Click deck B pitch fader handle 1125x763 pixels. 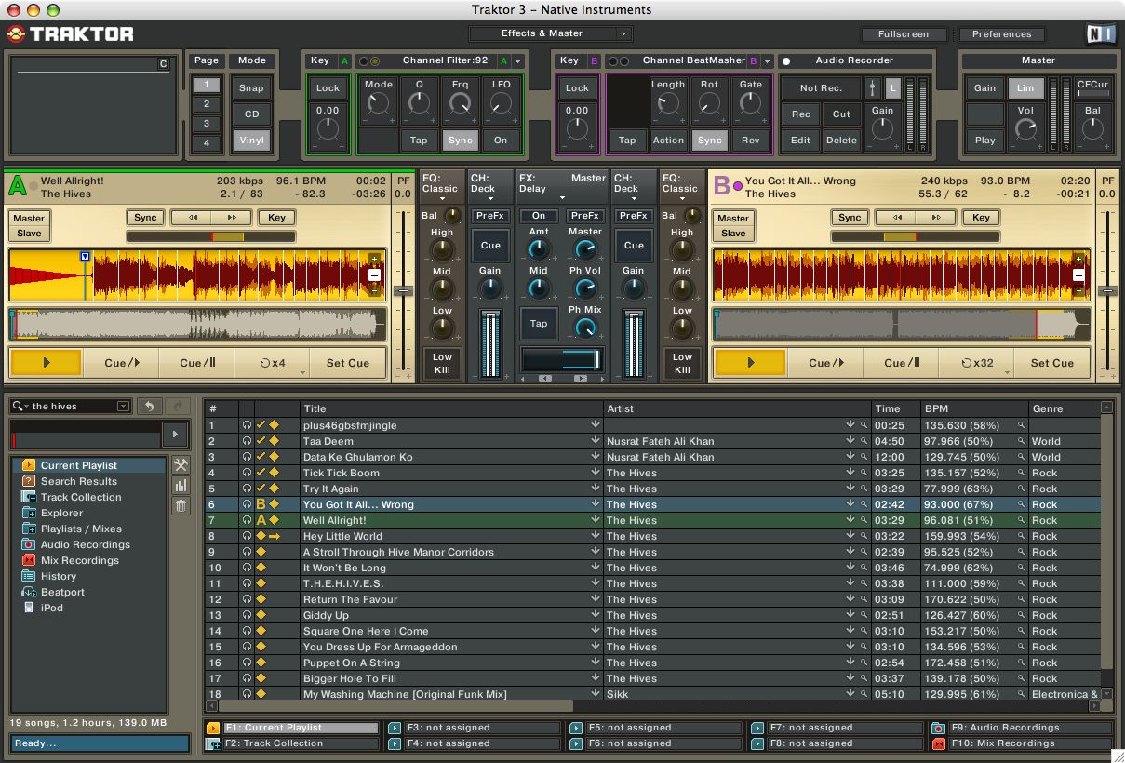coord(1107,291)
